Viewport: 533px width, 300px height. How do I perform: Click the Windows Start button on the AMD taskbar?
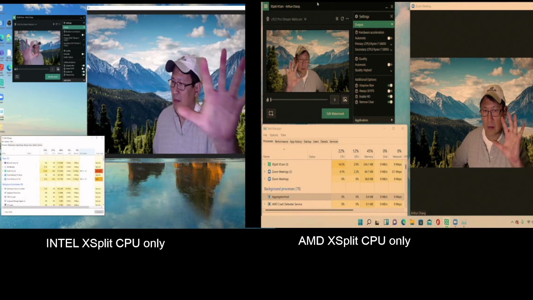coord(360,222)
